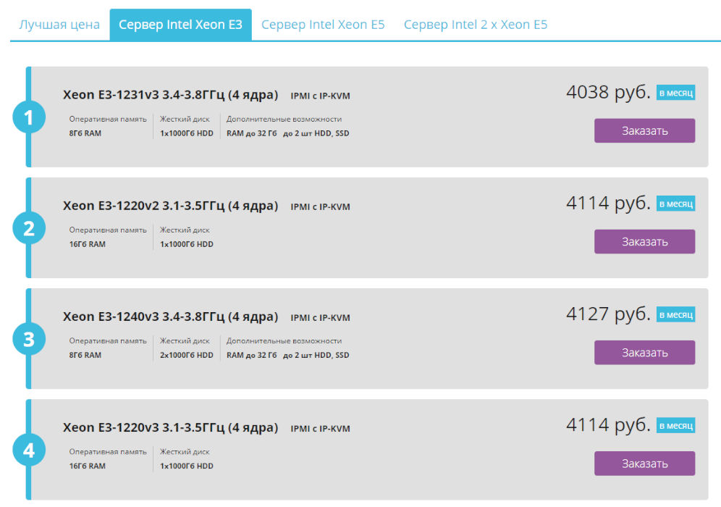This screenshot has height=507, width=721.
Task: Click the Xeon E3-1240v3 3.4-3.8ГГц heading
Action: [170, 317]
